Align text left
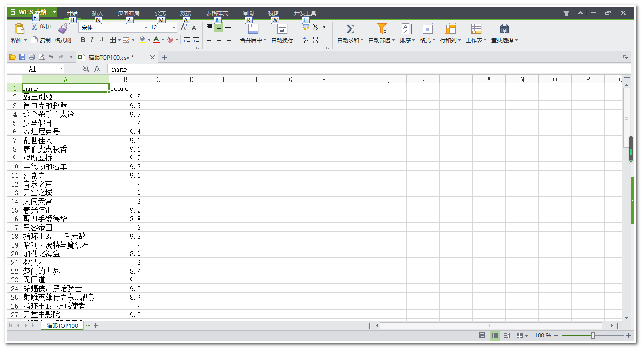 pyautogui.click(x=210, y=40)
